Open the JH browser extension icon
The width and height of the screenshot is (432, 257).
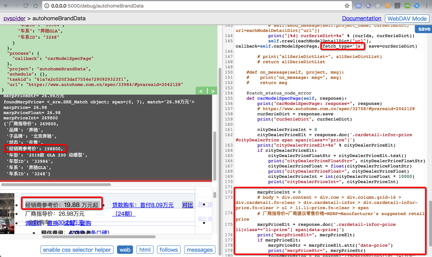click(x=358, y=6)
